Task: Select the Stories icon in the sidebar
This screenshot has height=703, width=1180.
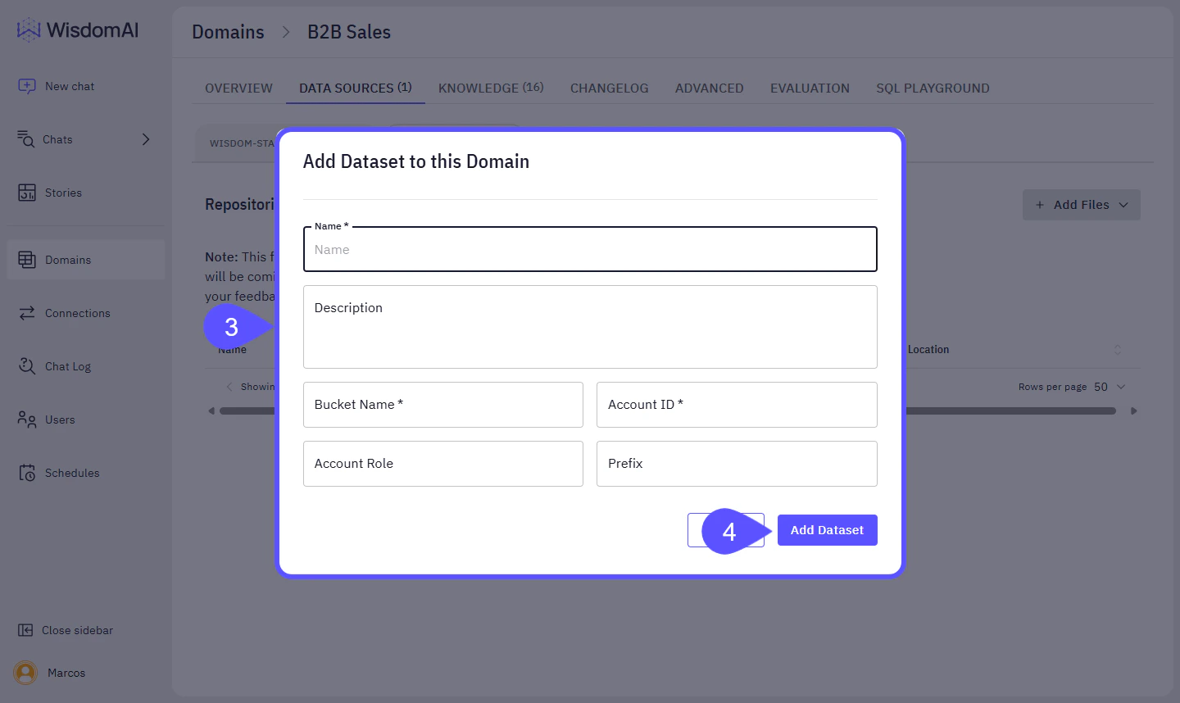Action: pos(27,193)
